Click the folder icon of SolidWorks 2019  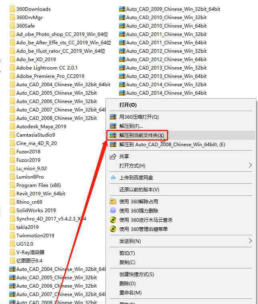12,211
